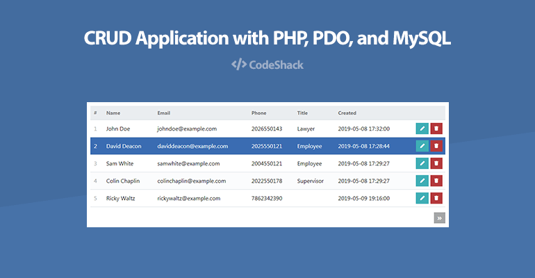Edit the Ricky Waltz record

[x=422, y=198]
